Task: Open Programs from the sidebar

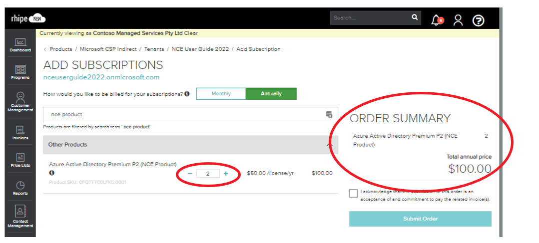Action: [x=20, y=71]
